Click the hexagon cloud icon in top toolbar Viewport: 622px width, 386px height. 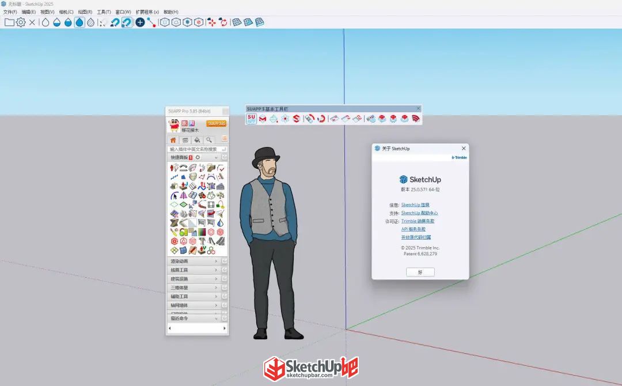point(176,22)
